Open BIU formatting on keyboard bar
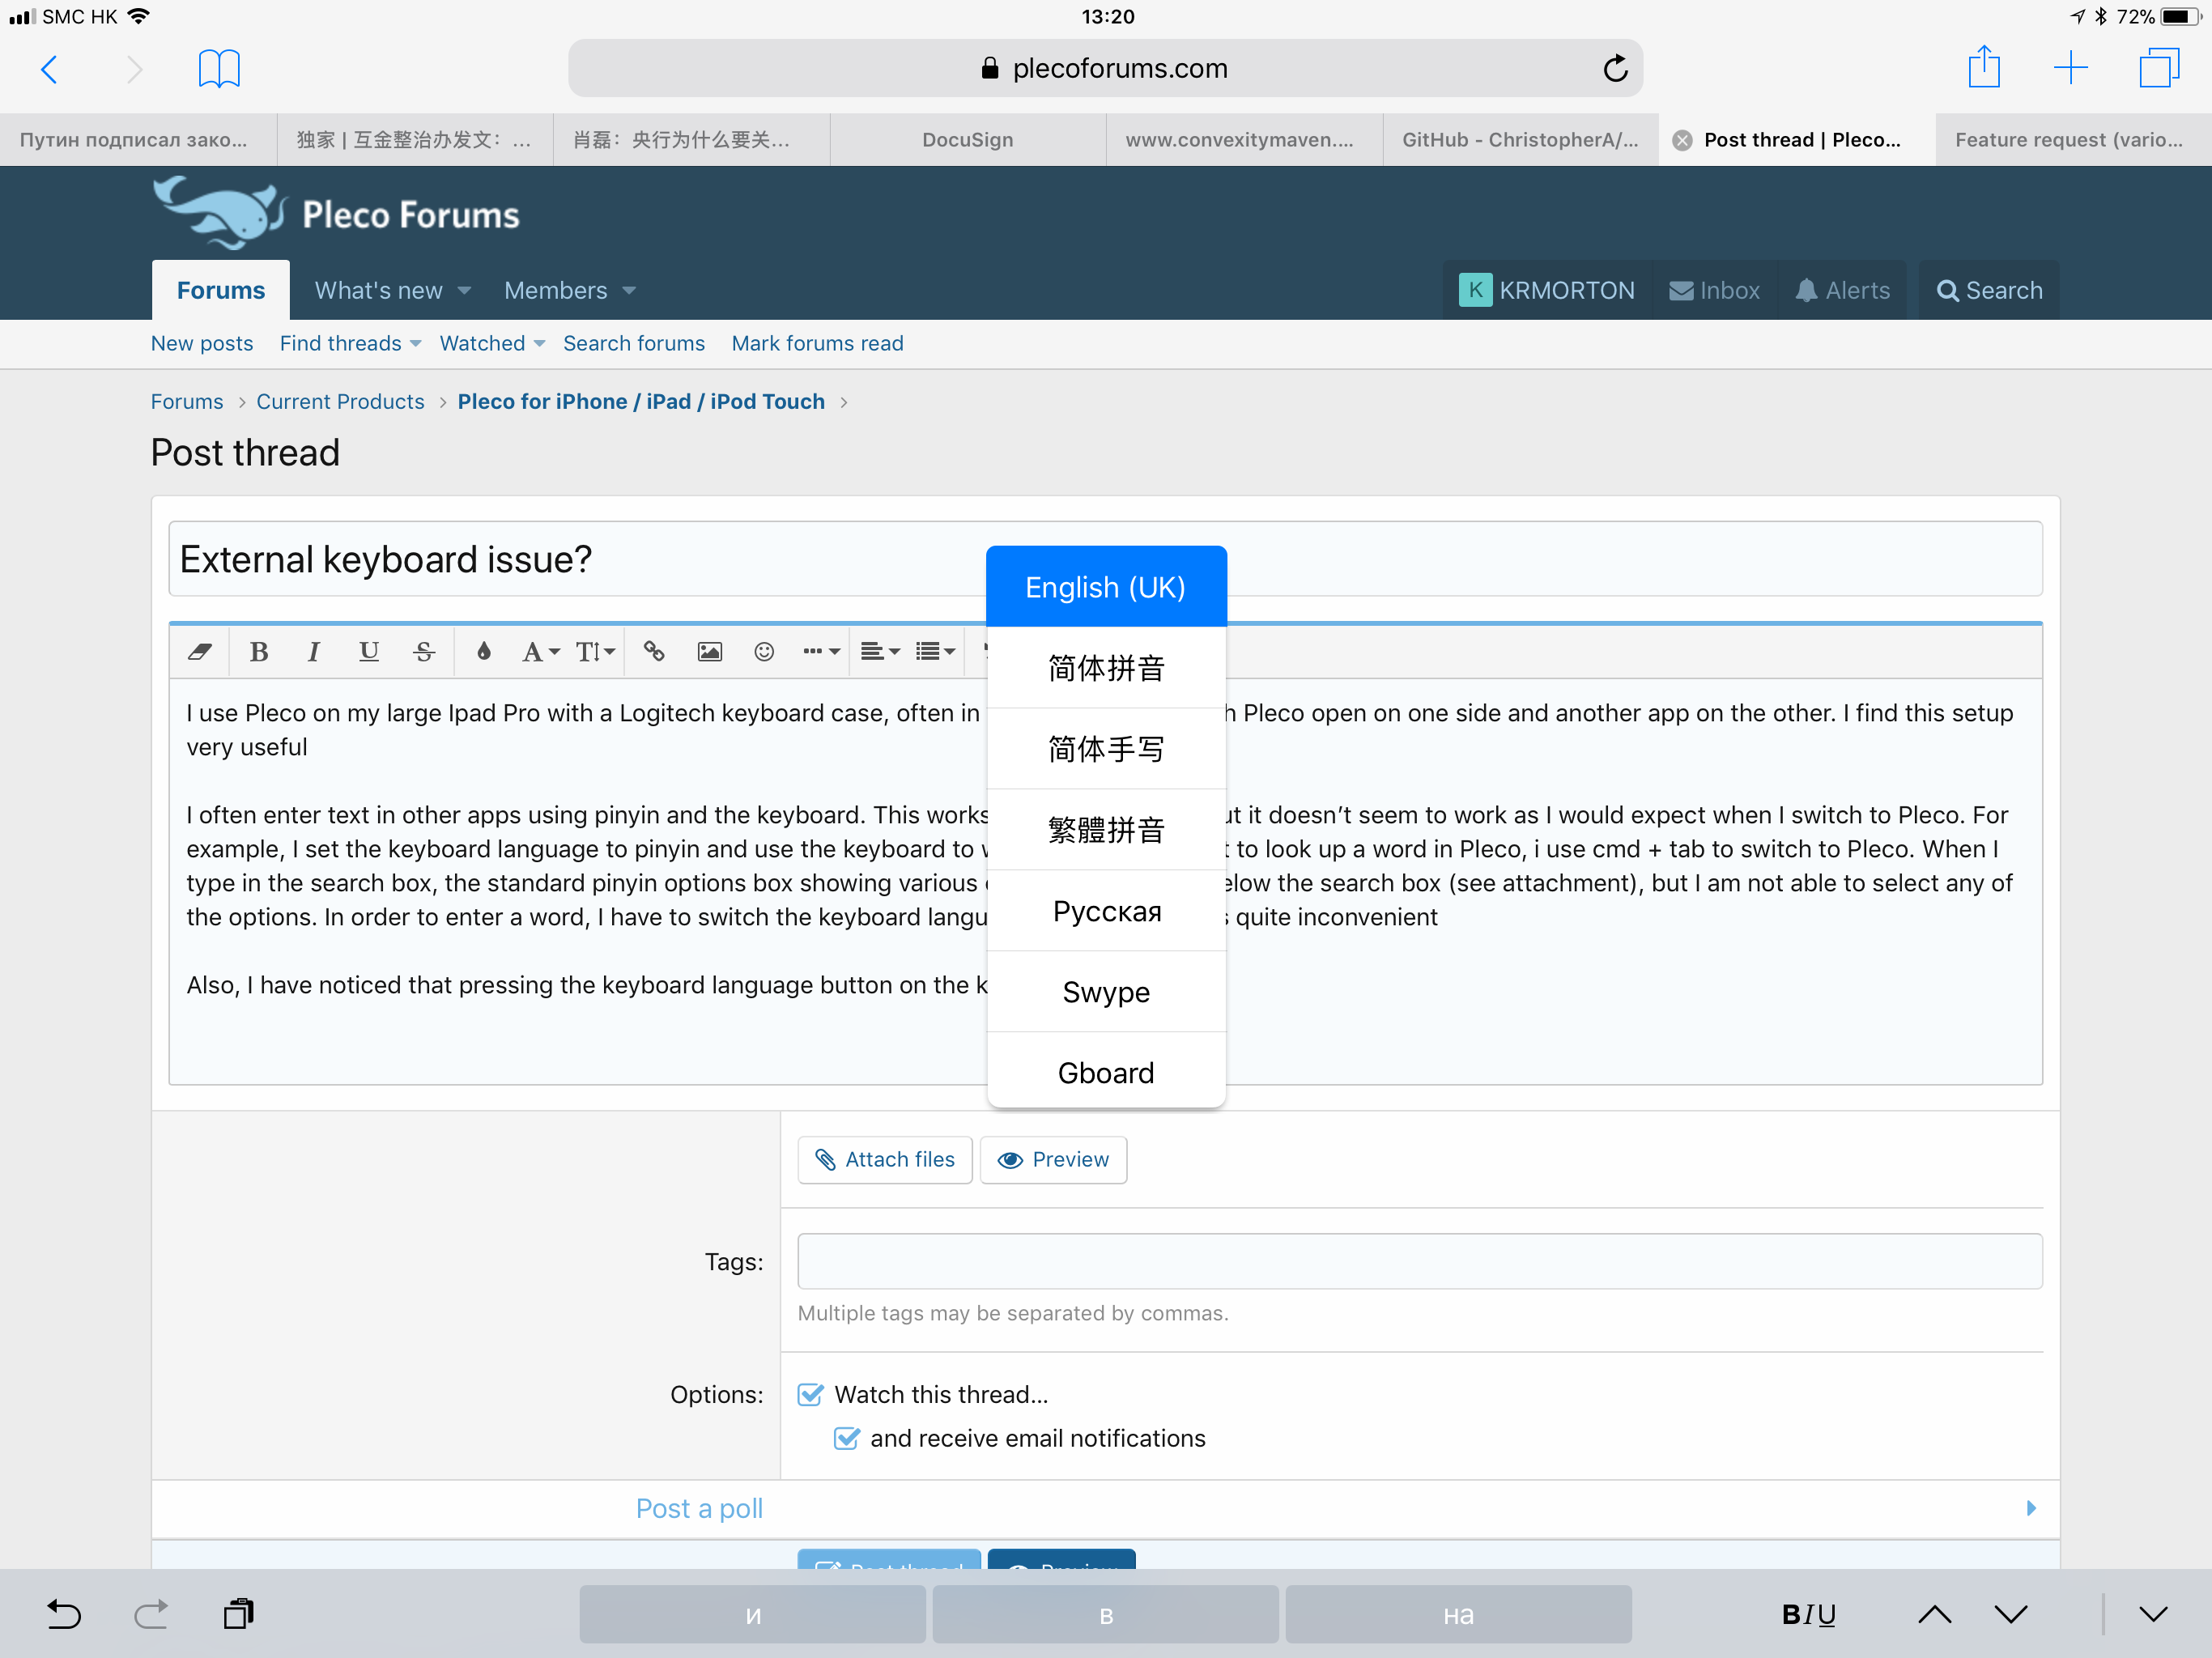 [1808, 1614]
